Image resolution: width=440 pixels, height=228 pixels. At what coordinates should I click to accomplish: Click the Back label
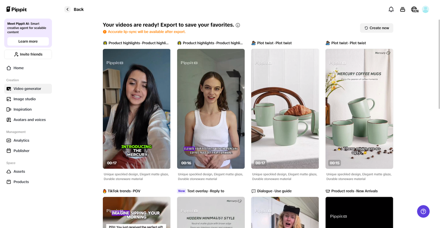click(x=79, y=9)
